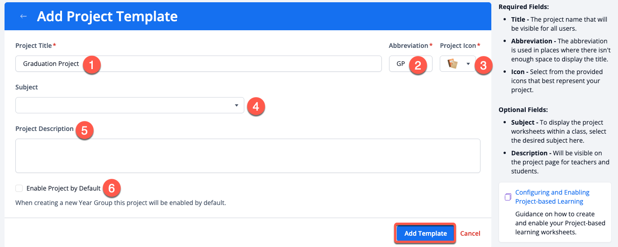Click the Add Project Template heading

point(107,16)
